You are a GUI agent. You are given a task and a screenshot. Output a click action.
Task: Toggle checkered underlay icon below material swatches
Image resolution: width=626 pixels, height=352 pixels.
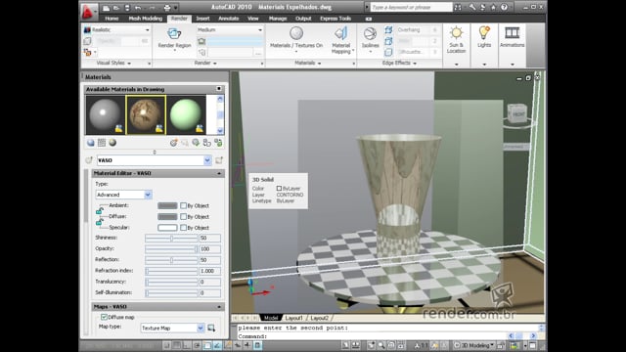102,143
